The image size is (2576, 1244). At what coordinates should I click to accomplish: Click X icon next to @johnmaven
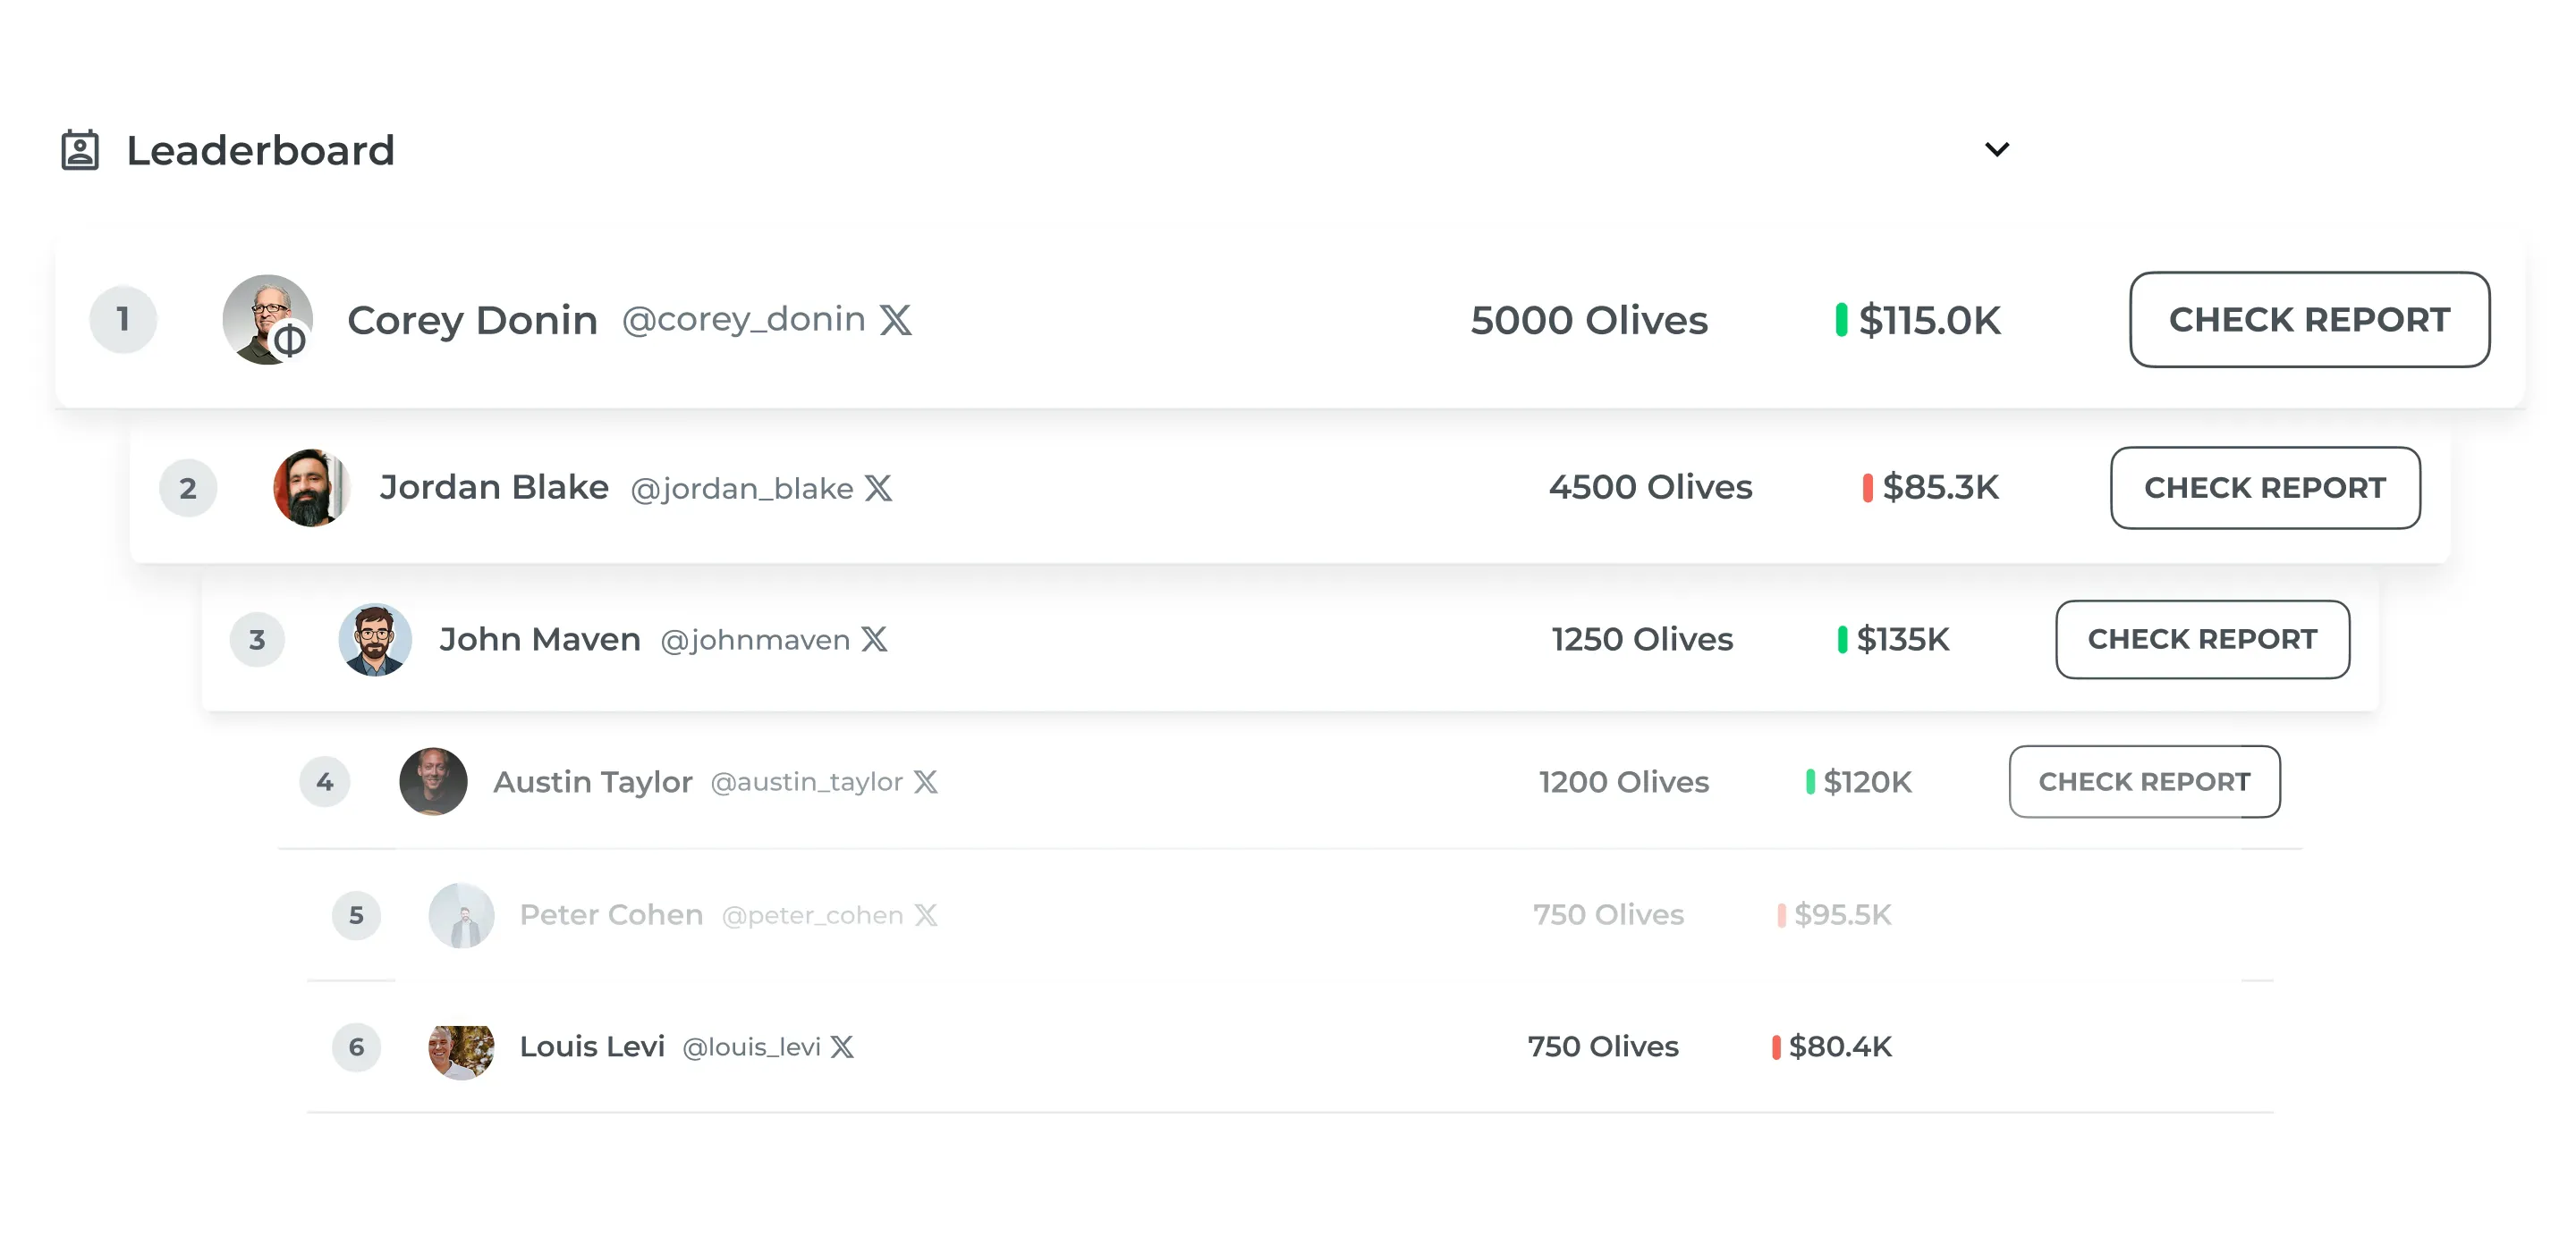point(874,640)
